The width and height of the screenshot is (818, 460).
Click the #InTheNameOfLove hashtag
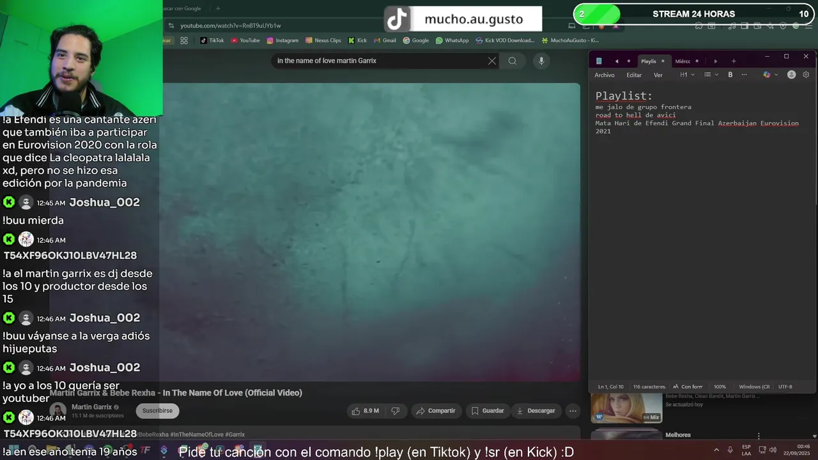(x=197, y=434)
